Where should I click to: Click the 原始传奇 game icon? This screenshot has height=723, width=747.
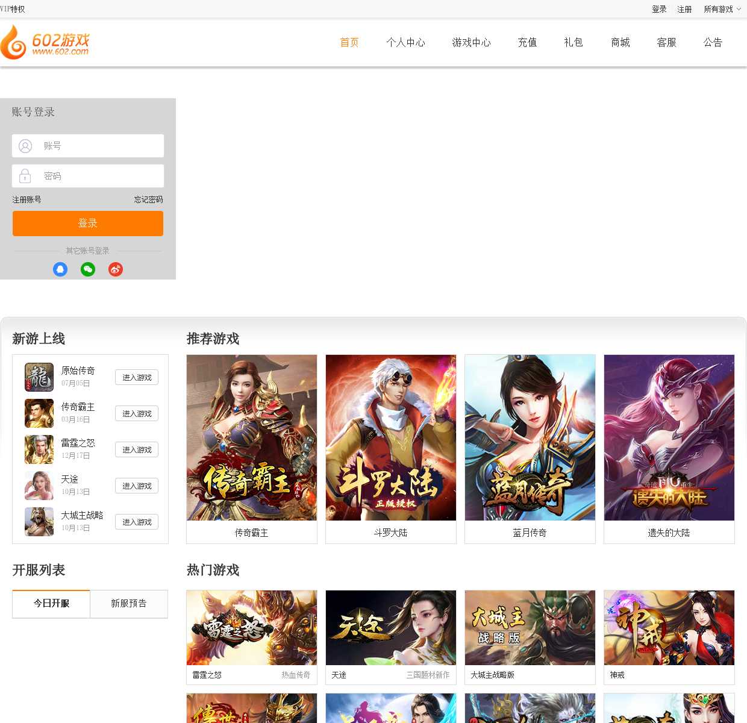39,377
